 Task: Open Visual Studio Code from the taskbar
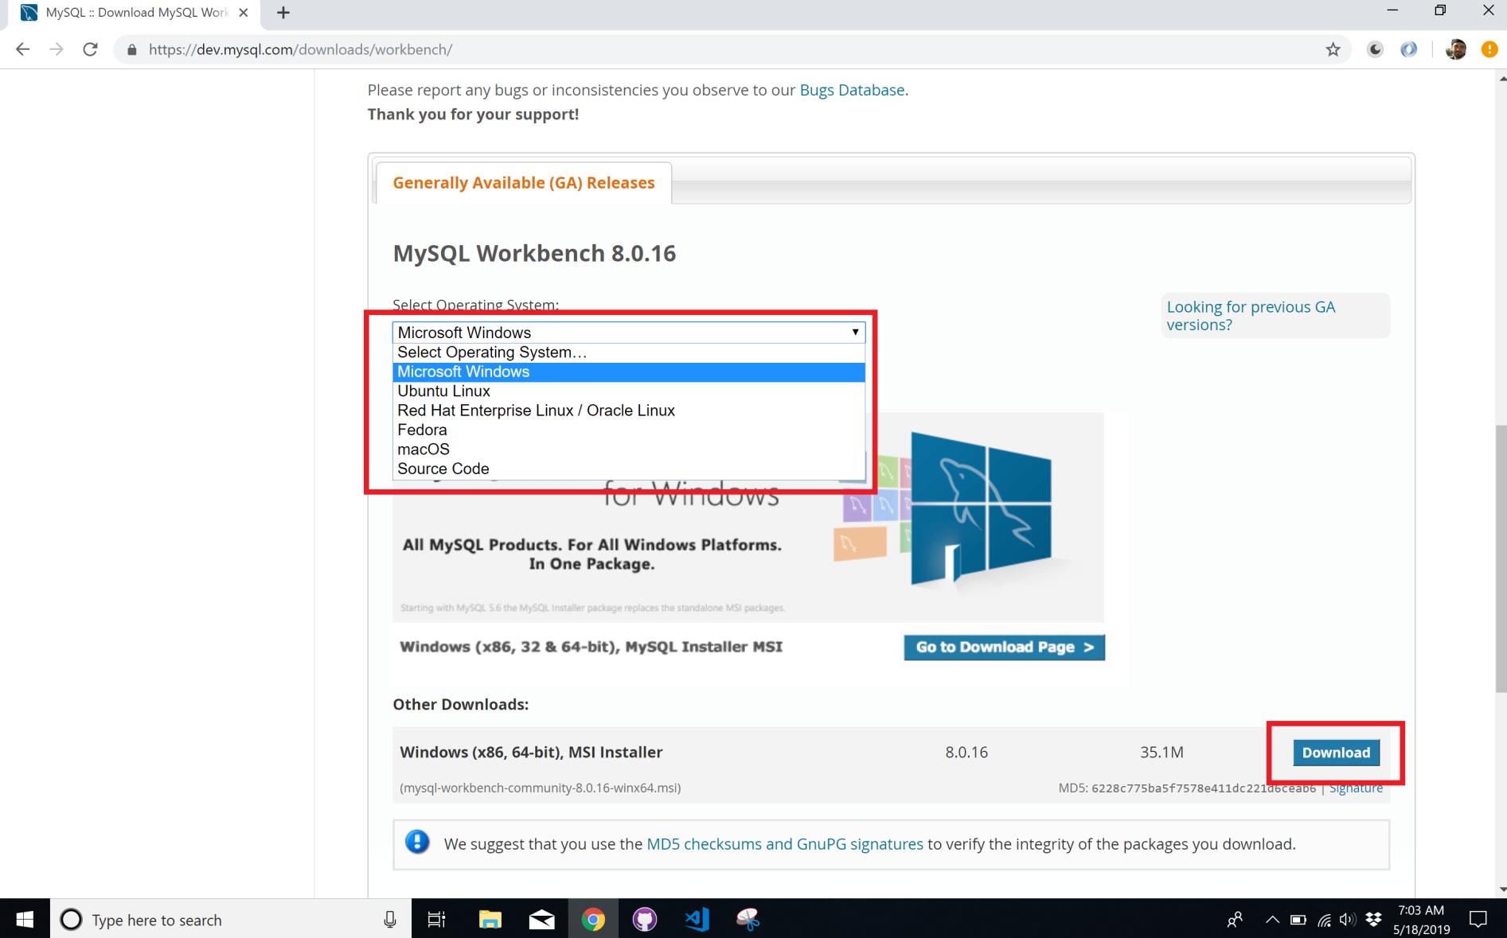[697, 920]
